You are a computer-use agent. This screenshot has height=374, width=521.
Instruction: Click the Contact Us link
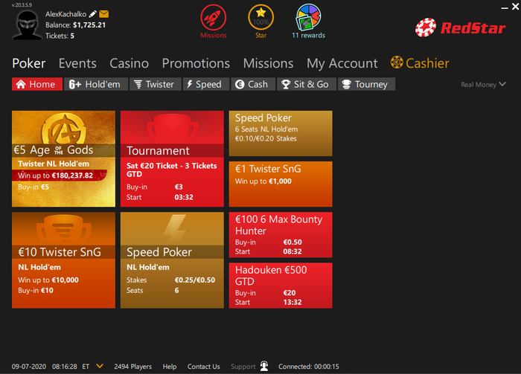[x=204, y=367]
